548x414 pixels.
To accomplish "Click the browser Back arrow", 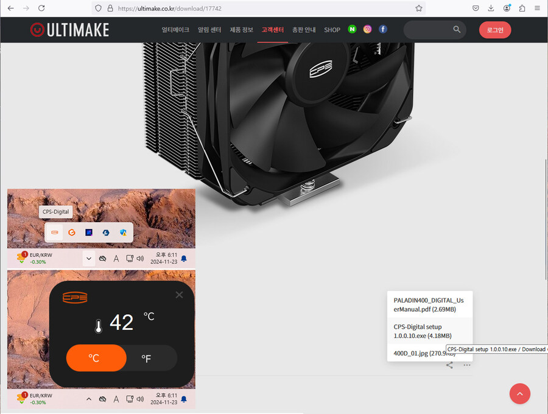I will click(x=10, y=9).
